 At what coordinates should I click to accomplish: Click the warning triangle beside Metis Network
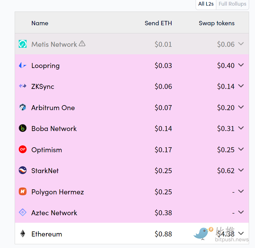tap(82, 43)
